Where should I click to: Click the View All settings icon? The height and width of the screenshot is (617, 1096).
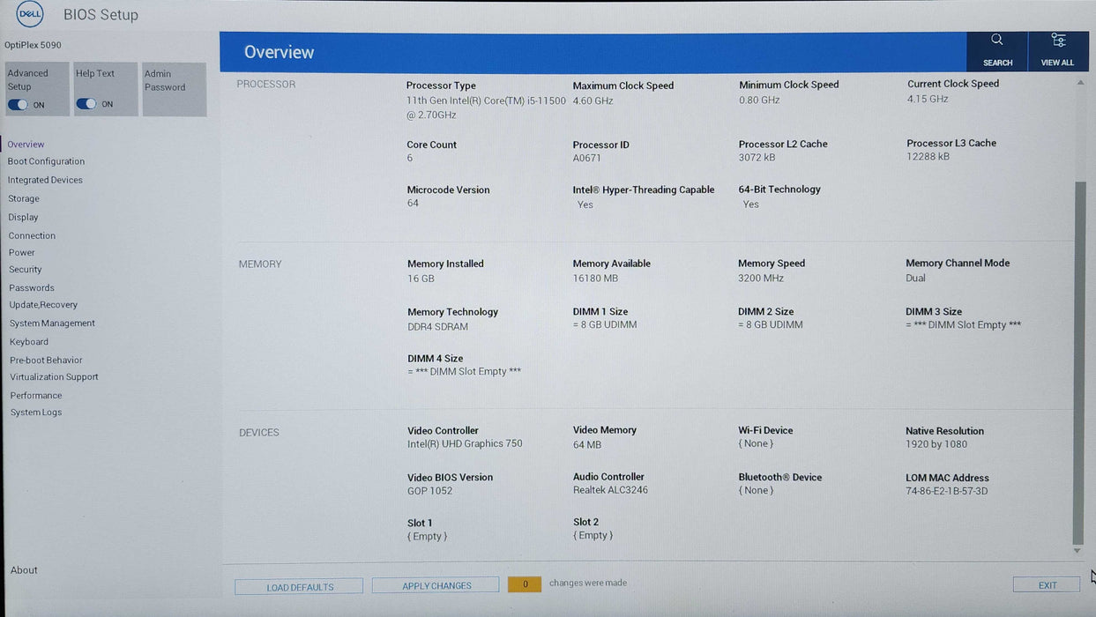coord(1057,49)
